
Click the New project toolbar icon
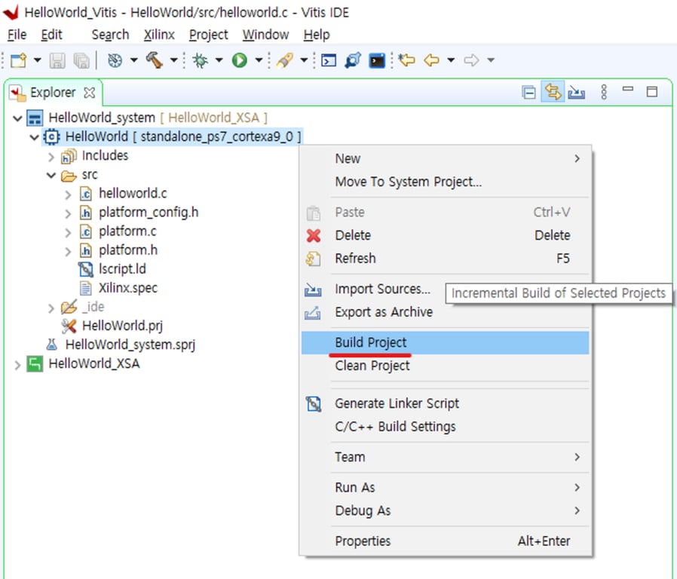18,60
